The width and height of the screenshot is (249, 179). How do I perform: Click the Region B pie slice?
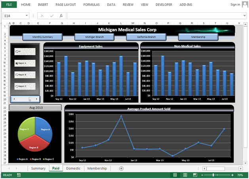(x=34, y=143)
